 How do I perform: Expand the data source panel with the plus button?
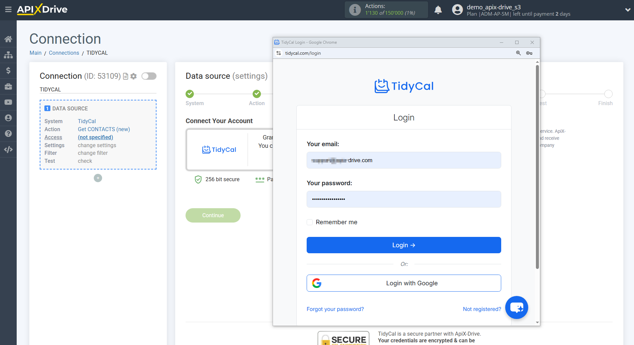98,178
